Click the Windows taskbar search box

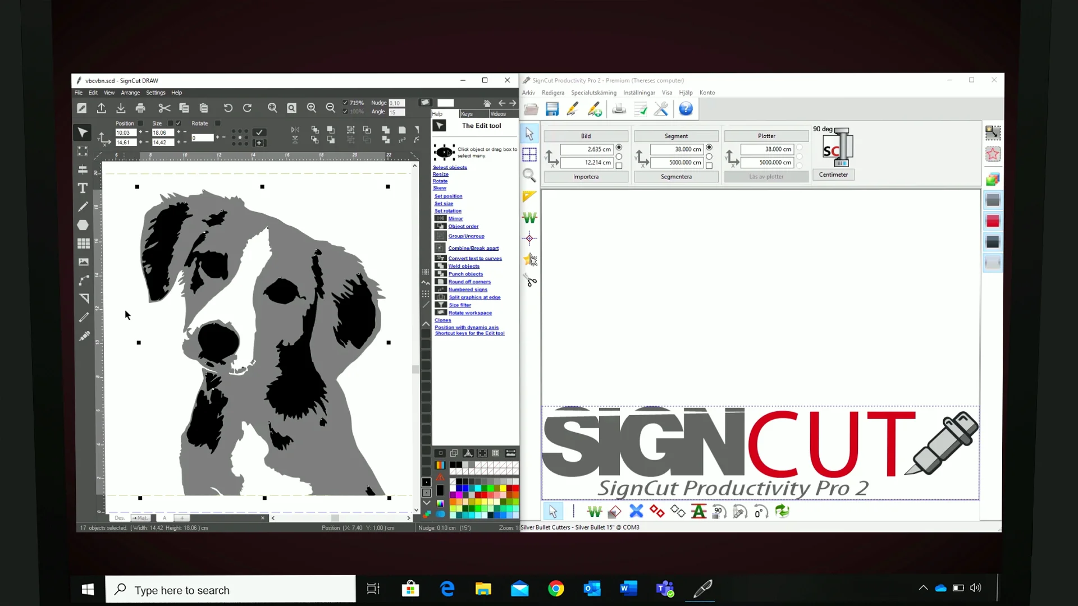(230, 590)
